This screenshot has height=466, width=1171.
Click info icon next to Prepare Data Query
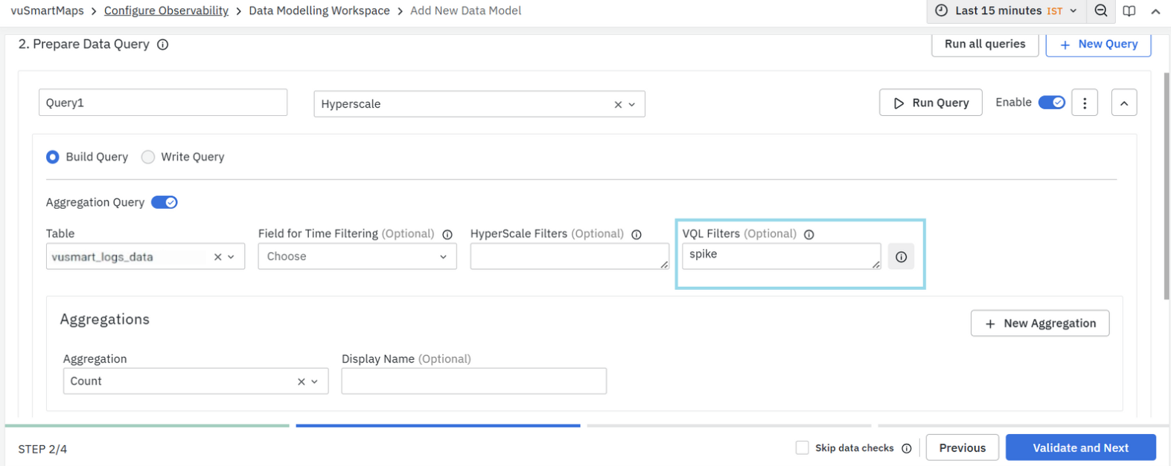[x=162, y=45]
